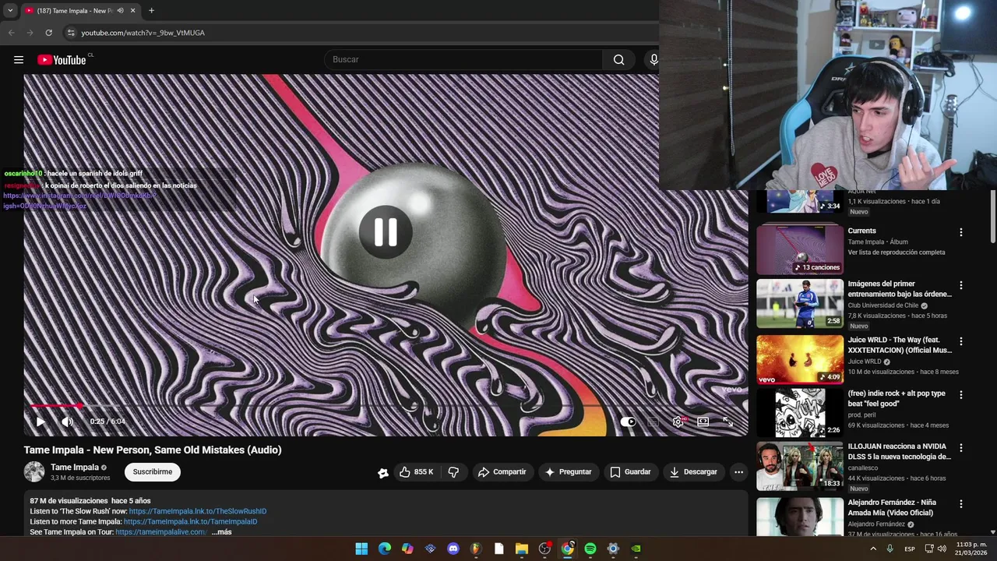Screen dimensions: 997x561
Task: Enter fullscreen mode on the player
Action: [727, 422]
